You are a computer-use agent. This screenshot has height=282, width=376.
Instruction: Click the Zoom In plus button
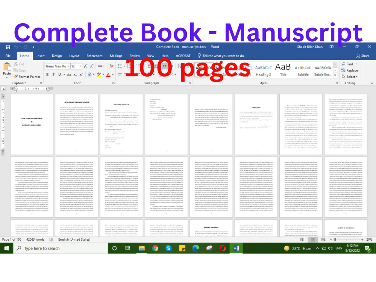(362, 240)
